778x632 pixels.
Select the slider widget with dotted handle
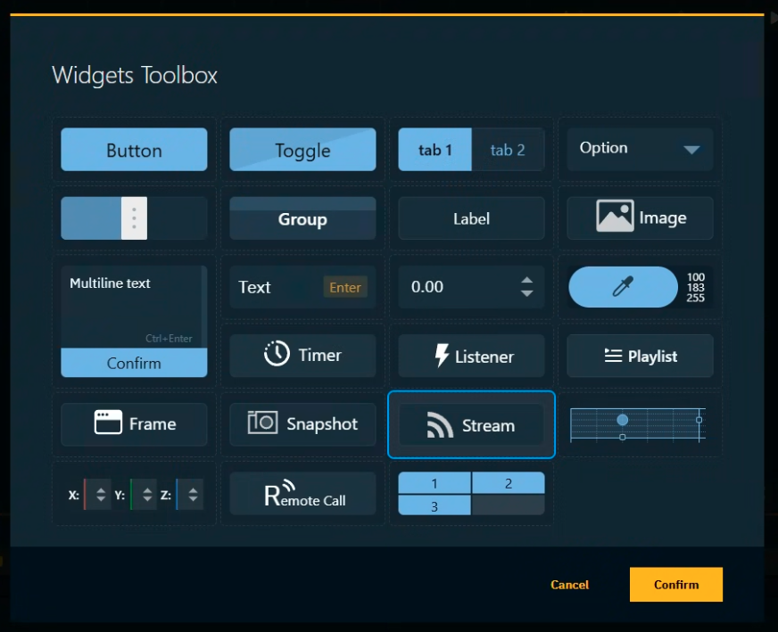pos(134,218)
